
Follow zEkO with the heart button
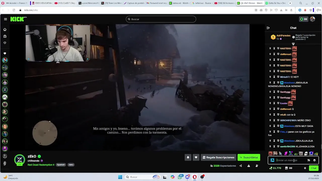click(x=196, y=157)
